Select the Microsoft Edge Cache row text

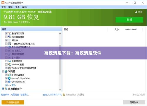tap(21, 78)
